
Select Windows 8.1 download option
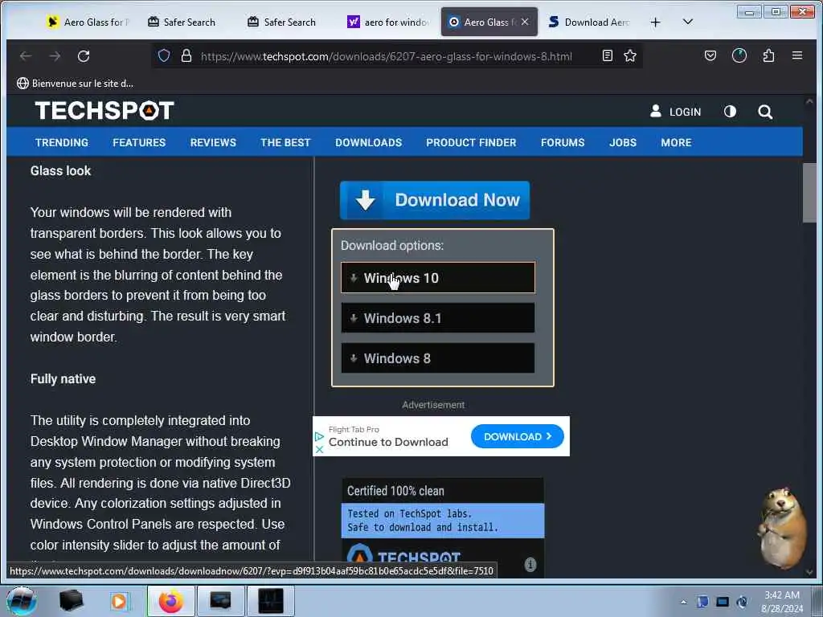click(438, 318)
